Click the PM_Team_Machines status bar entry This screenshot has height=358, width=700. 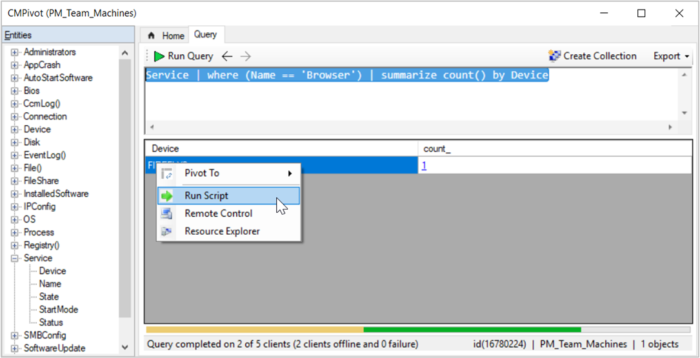583,344
